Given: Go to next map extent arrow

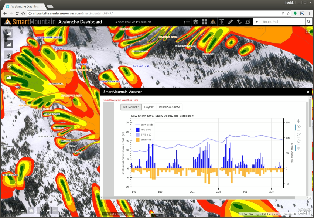Looking at the screenshot, I should [55, 210].
